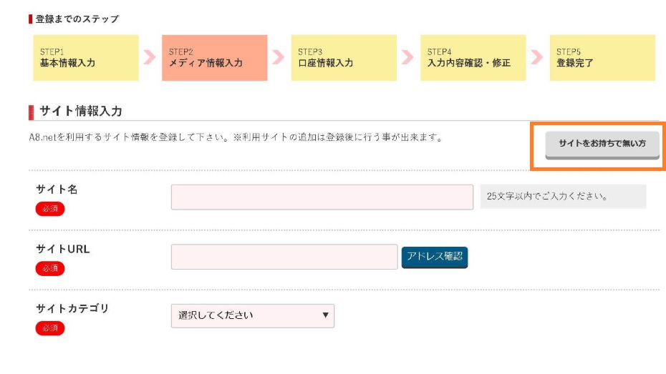Click the red 必須 badge under サイトURL
The height and width of the screenshot is (374, 666).
coord(50,268)
